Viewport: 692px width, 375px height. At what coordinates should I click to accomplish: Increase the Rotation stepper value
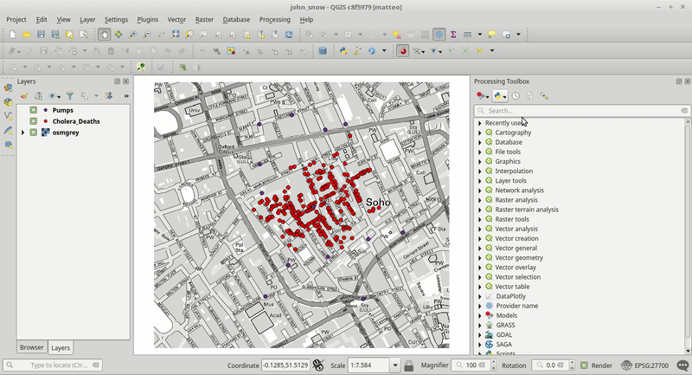pos(572,363)
